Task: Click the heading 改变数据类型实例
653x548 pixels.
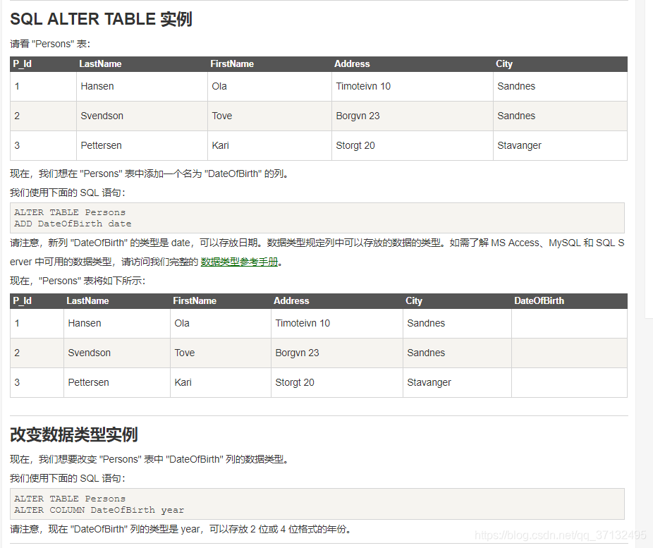Action: tap(74, 434)
